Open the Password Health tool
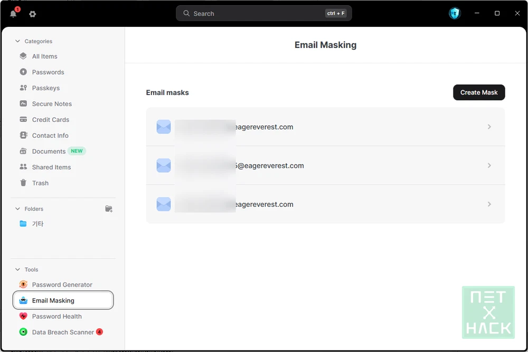Viewport: 528px width, 352px height. click(56, 317)
